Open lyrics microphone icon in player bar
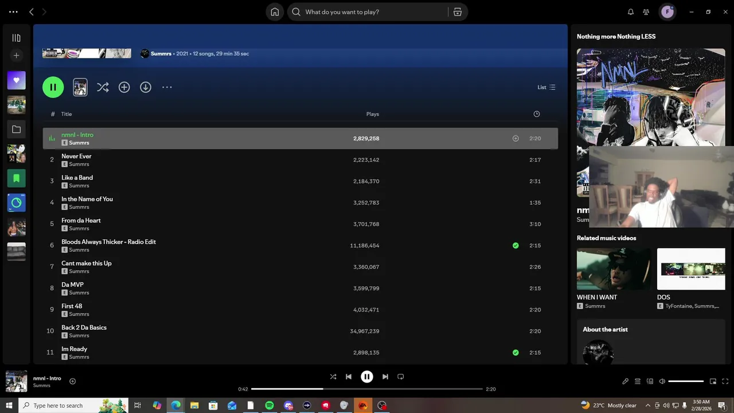The image size is (734, 413). [x=626, y=381]
